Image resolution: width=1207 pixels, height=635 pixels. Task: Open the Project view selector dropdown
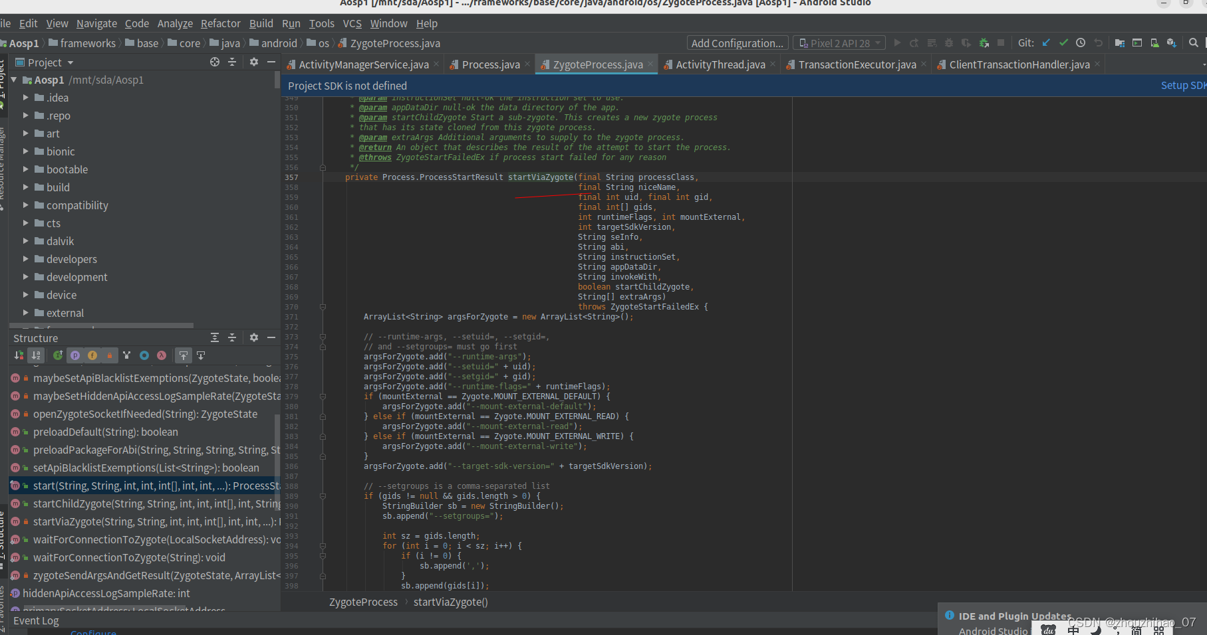44,62
